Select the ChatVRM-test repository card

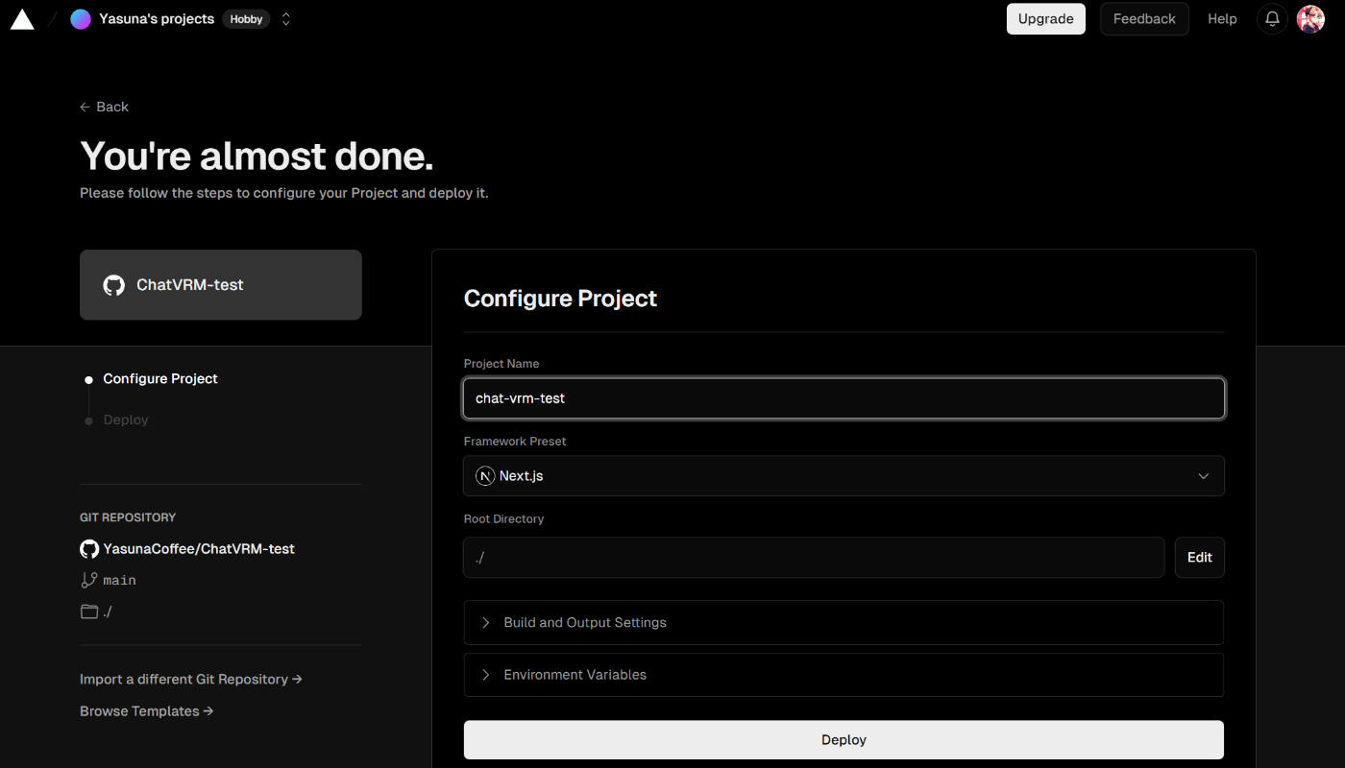click(221, 285)
